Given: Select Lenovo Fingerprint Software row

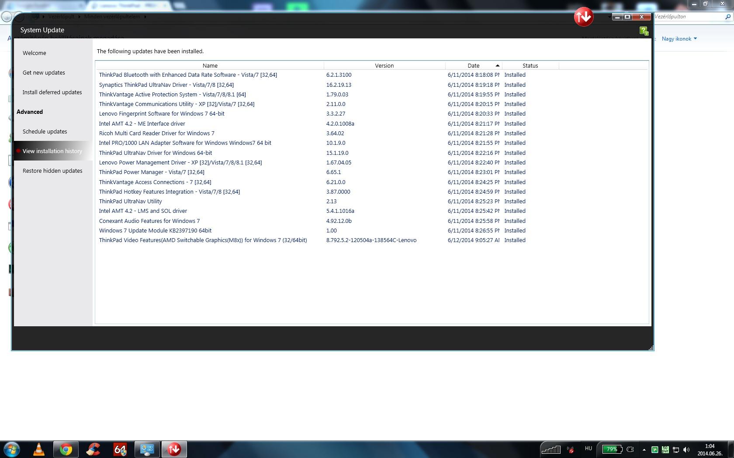Looking at the screenshot, I should point(371,114).
